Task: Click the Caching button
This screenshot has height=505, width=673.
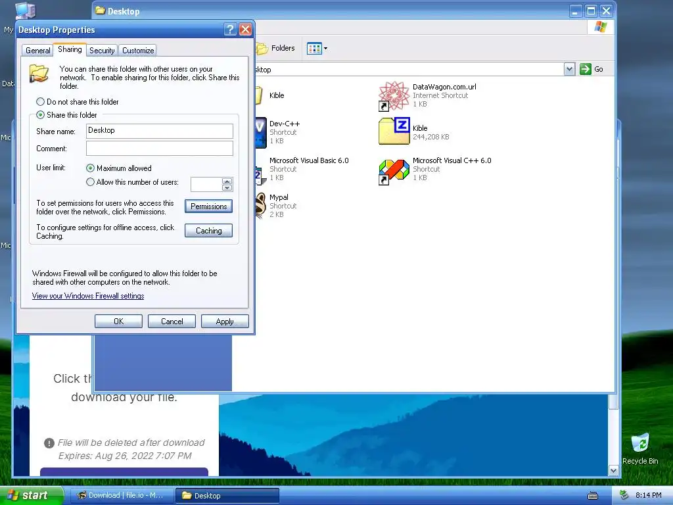Action: pos(208,231)
